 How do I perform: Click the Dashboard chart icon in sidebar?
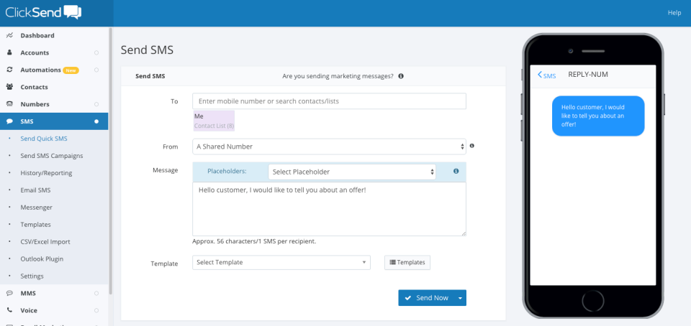pos(9,35)
